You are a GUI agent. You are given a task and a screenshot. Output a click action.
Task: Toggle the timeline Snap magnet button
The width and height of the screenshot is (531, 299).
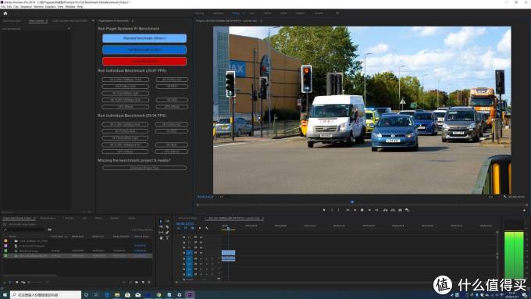point(185,228)
